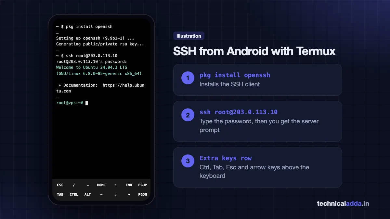Viewport: 390px width, 219px height.
Task: Tap the ESC extra key
Action: (x=60, y=185)
